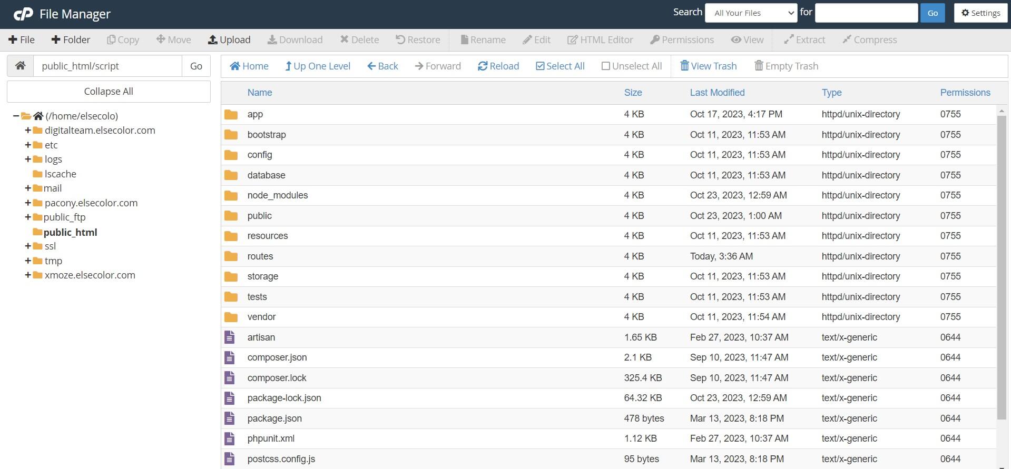Create a new file with File button
The width and height of the screenshot is (1011, 469).
click(x=22, y=39)
